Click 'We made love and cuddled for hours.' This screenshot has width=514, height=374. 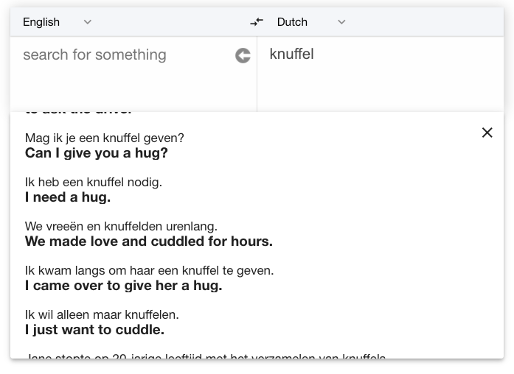[x=149, y=241]
